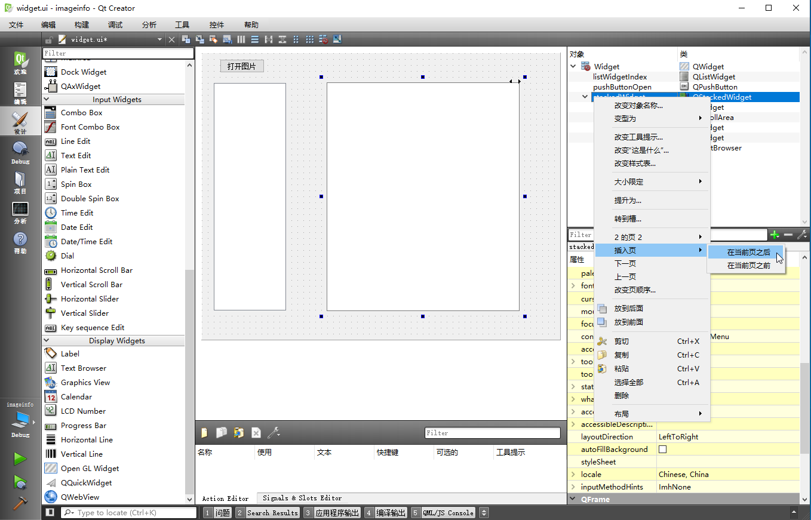This screenshot has height=520, width=811.
Task: Click the Delete Action icon in Action Editor
Action: (x=256, y=432)
